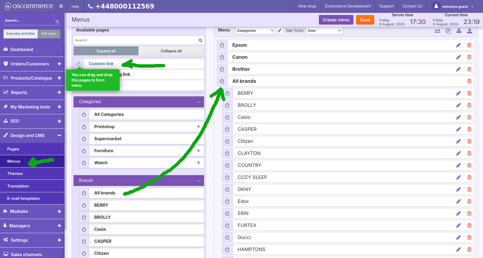Click the copy menu icon in the toolbar
Screen dimensions: 483x258
click(x=448, y=31)
